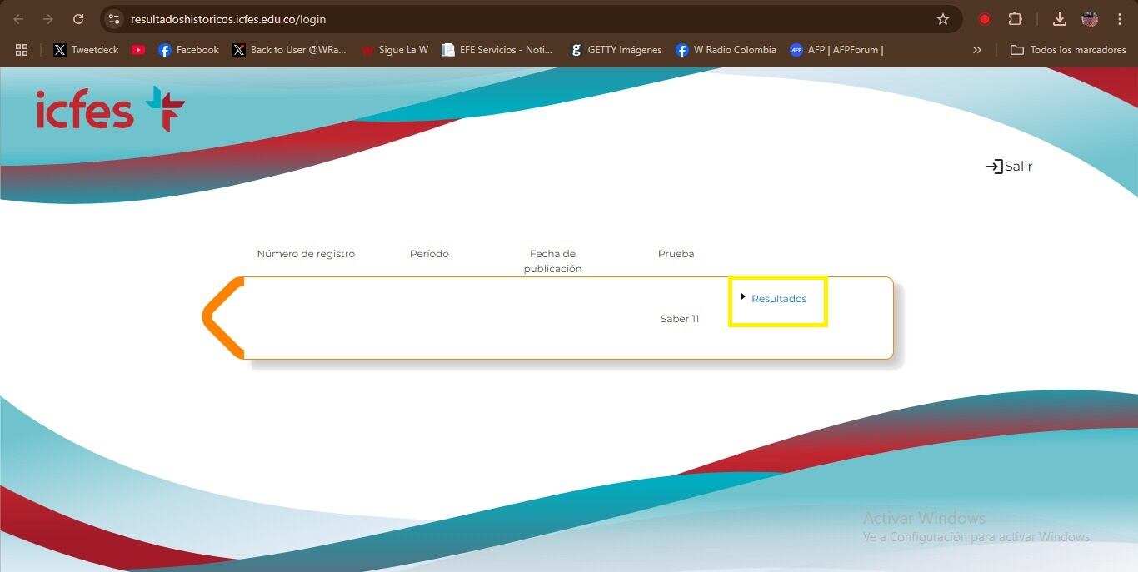The image size is (1138, 572).
Task: Reload the page with the refresh icon
Action: point(78,19)
